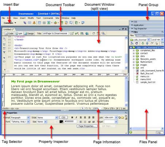Choose the Select tool in the status bar
165x147 pixels.
tap(83, 108)
